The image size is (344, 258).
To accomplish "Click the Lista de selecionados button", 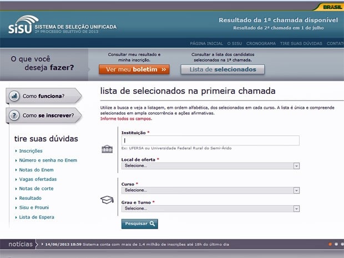I will (222, 69).
